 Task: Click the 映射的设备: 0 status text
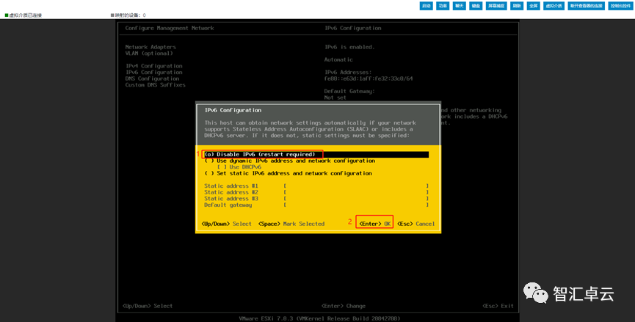128,15
